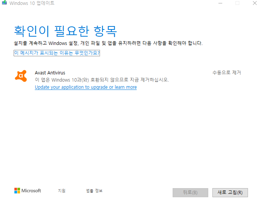
Task: Minimize the Windows 10 업데이트 window
Action: (x=220, y=3)
